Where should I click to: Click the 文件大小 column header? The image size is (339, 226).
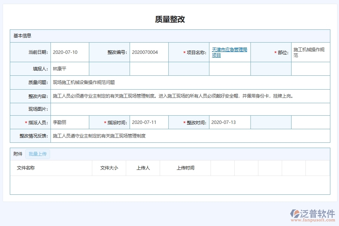coord(109,168)
